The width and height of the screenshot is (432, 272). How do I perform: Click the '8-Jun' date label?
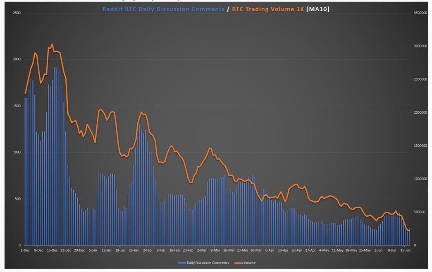(x=392, y=250)
